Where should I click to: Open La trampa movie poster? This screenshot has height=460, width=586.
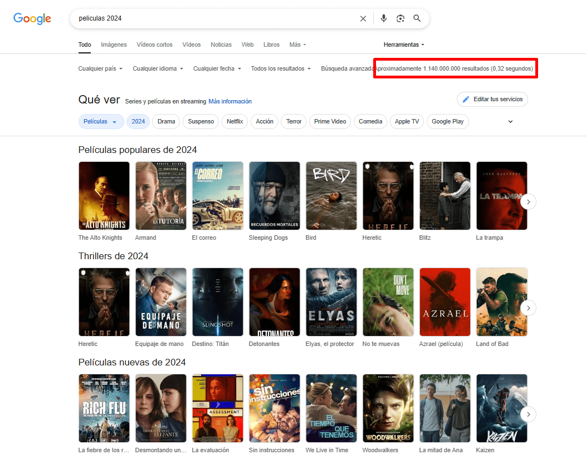(502, 196)
